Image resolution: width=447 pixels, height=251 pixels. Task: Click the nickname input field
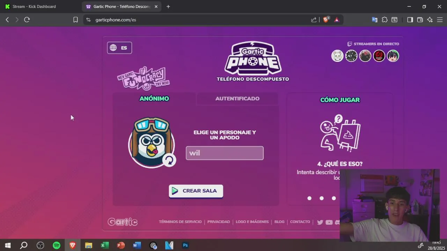[225, 153]
